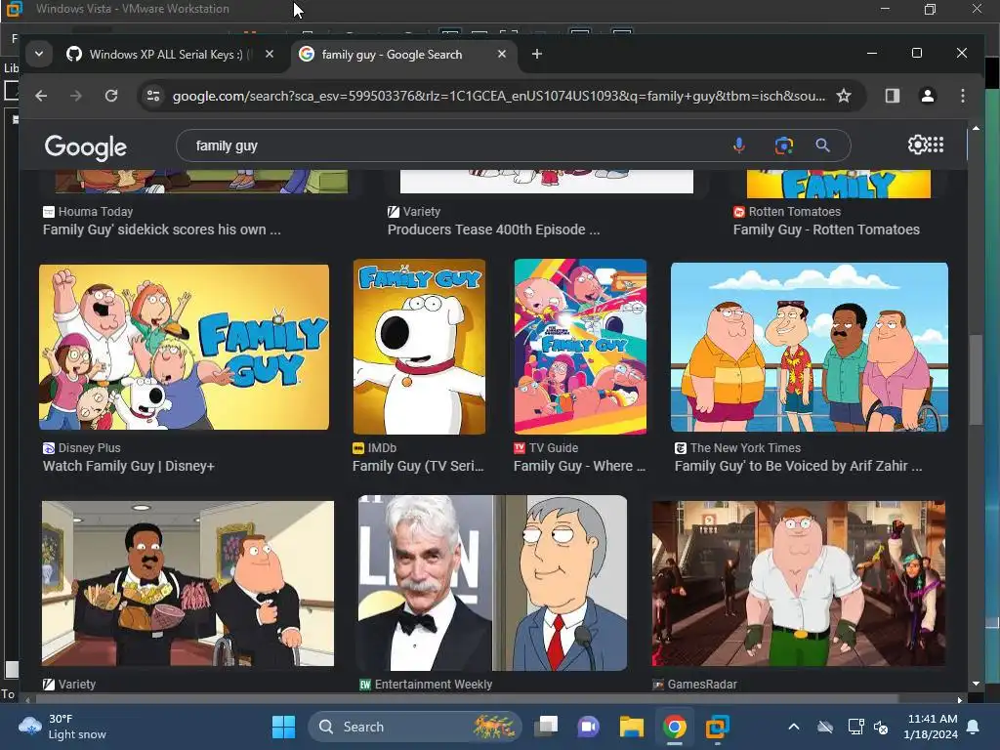
Task: Click Family Guy - Where ... TV Guide link
Action: click(x=580, y=466)
